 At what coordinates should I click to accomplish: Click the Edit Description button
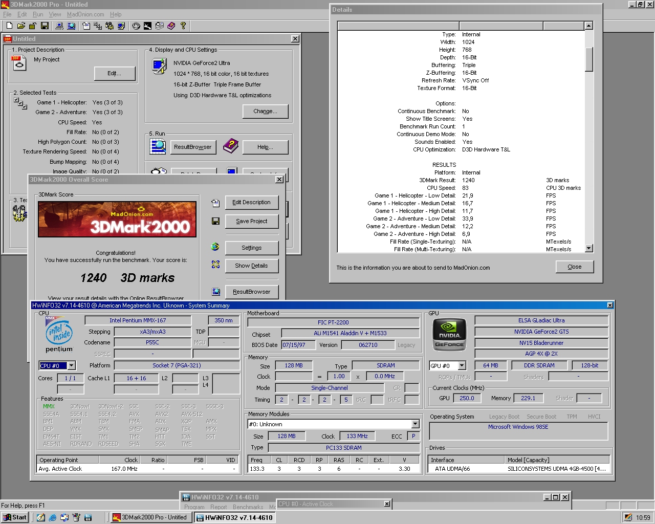tap(251, 202)
